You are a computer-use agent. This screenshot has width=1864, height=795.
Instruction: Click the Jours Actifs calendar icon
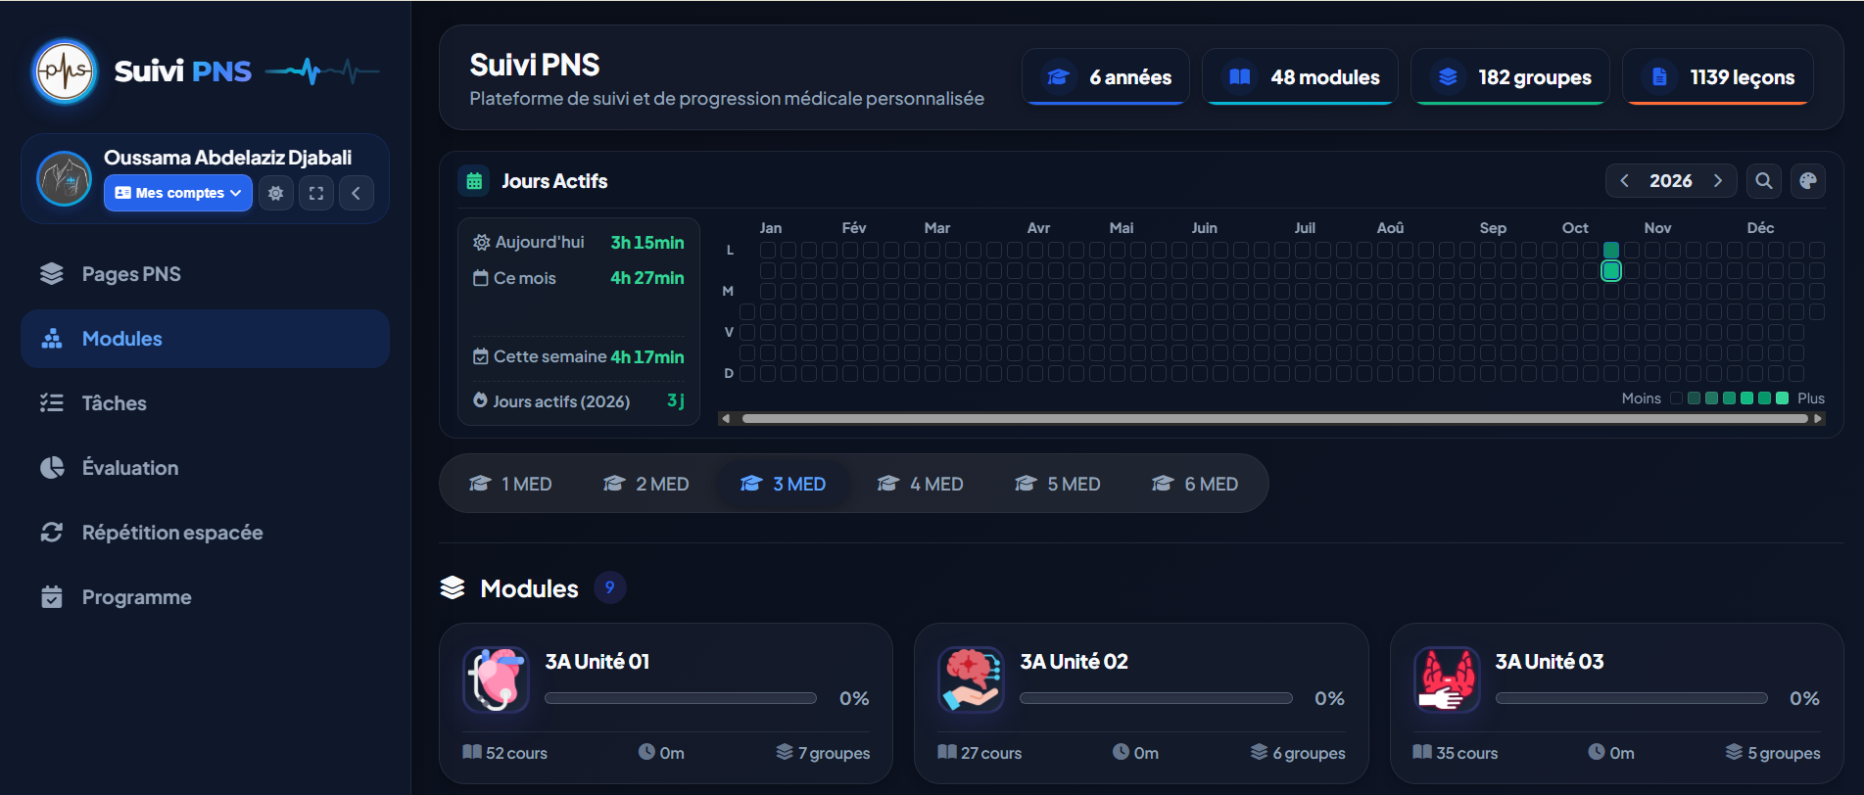coord(474,181)
